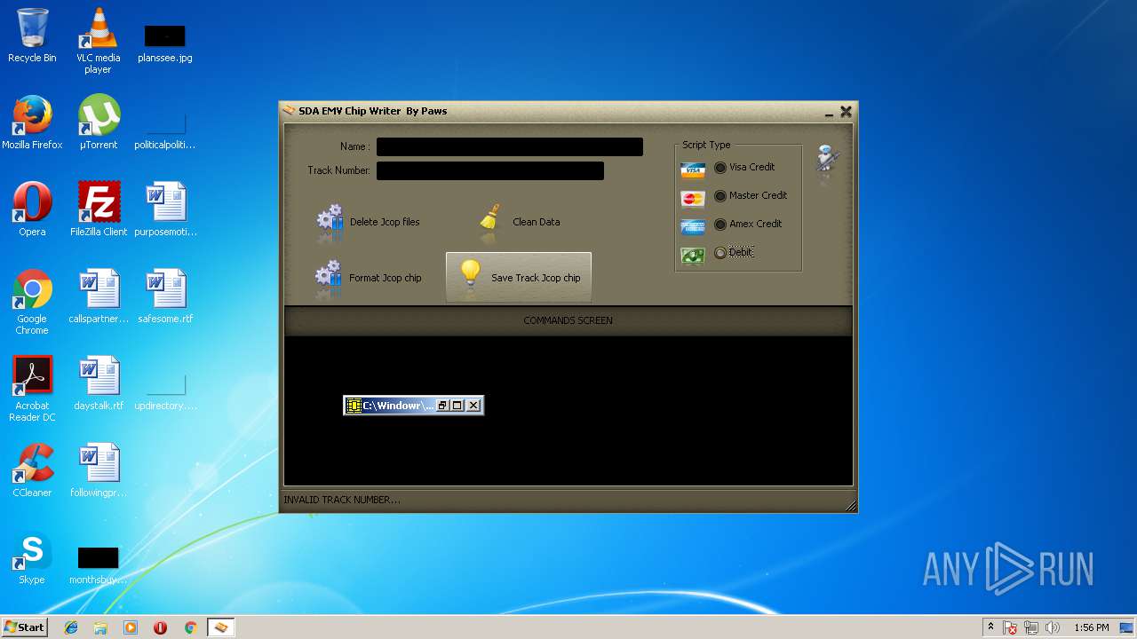Click the MasterCard logo icon
The image size is (1137, 639).
coord(692,198)
